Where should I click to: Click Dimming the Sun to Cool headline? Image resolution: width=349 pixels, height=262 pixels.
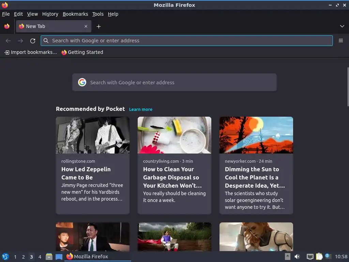tap(255, 177)
